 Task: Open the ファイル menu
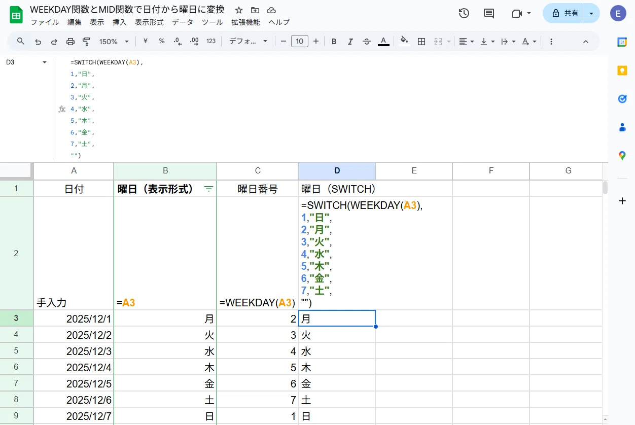45,22
